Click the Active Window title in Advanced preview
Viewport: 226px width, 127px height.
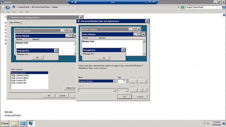tap(89, 34)
